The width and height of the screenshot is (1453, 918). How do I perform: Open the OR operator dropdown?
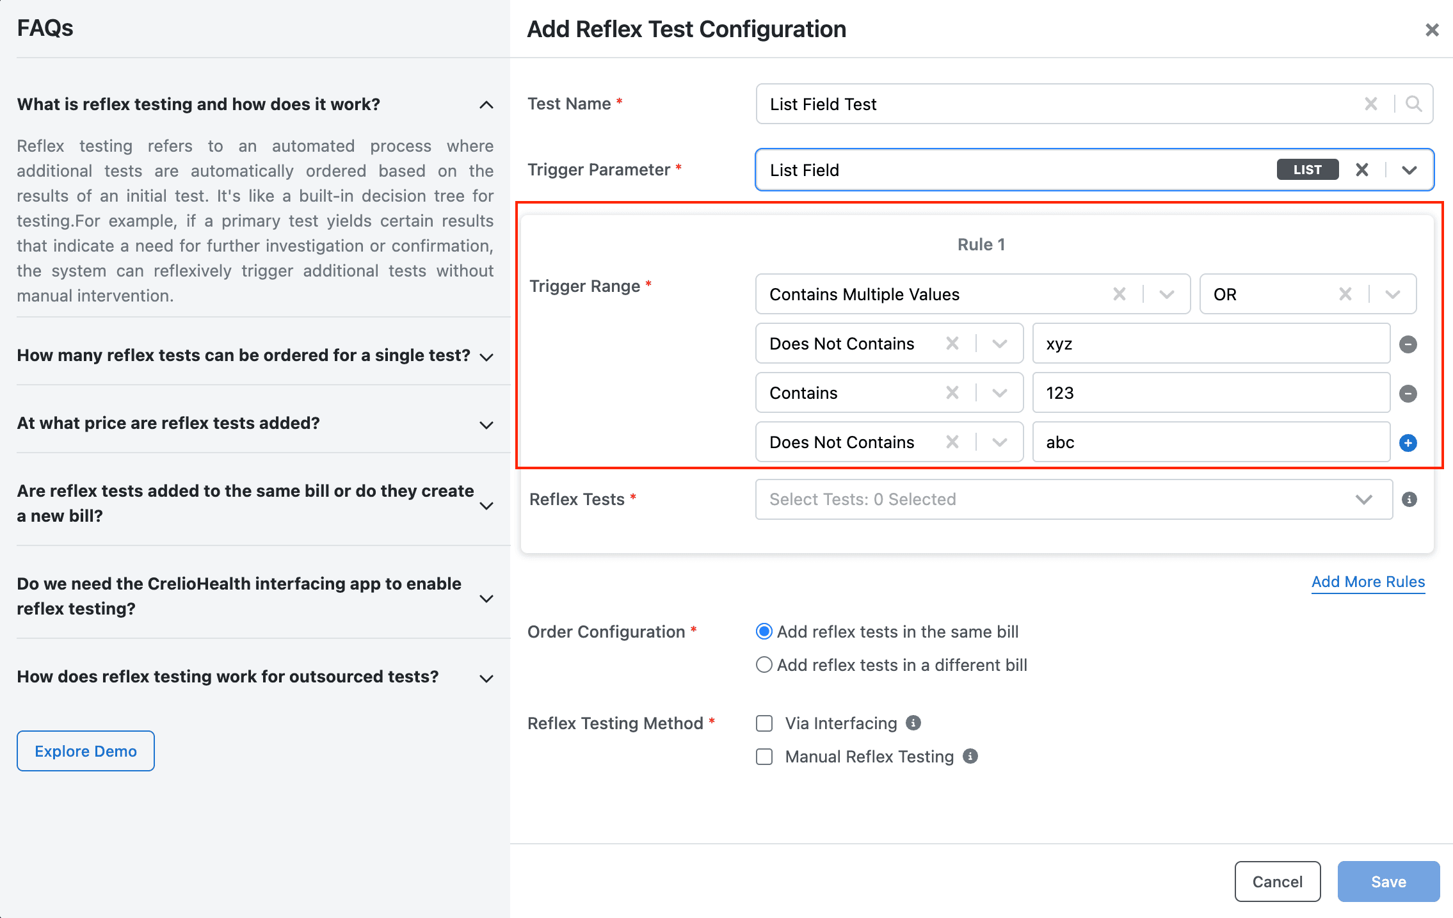coord(1308,294)
